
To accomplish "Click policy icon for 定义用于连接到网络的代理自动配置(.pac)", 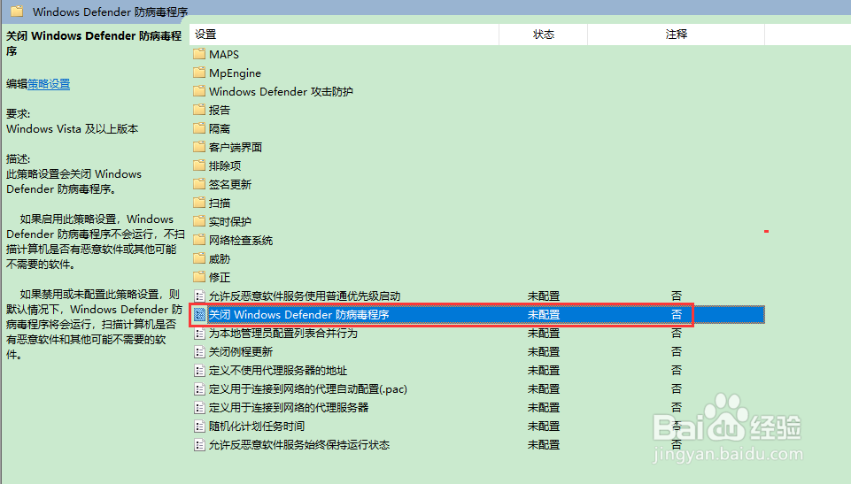I will coord(200,388).
